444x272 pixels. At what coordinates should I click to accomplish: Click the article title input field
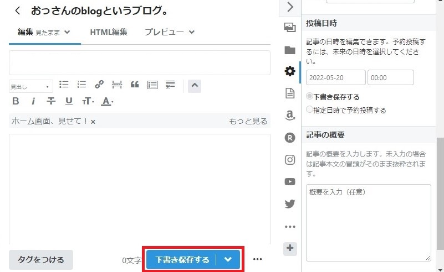(140, 62)
